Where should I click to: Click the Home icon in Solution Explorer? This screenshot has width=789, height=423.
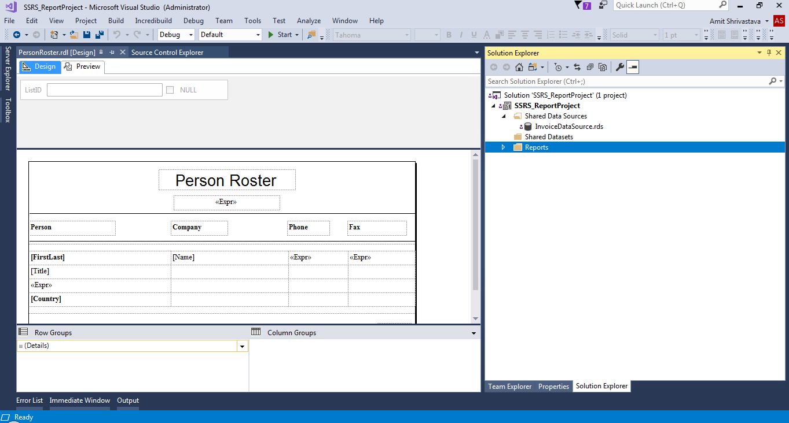(x=519, y=67)
